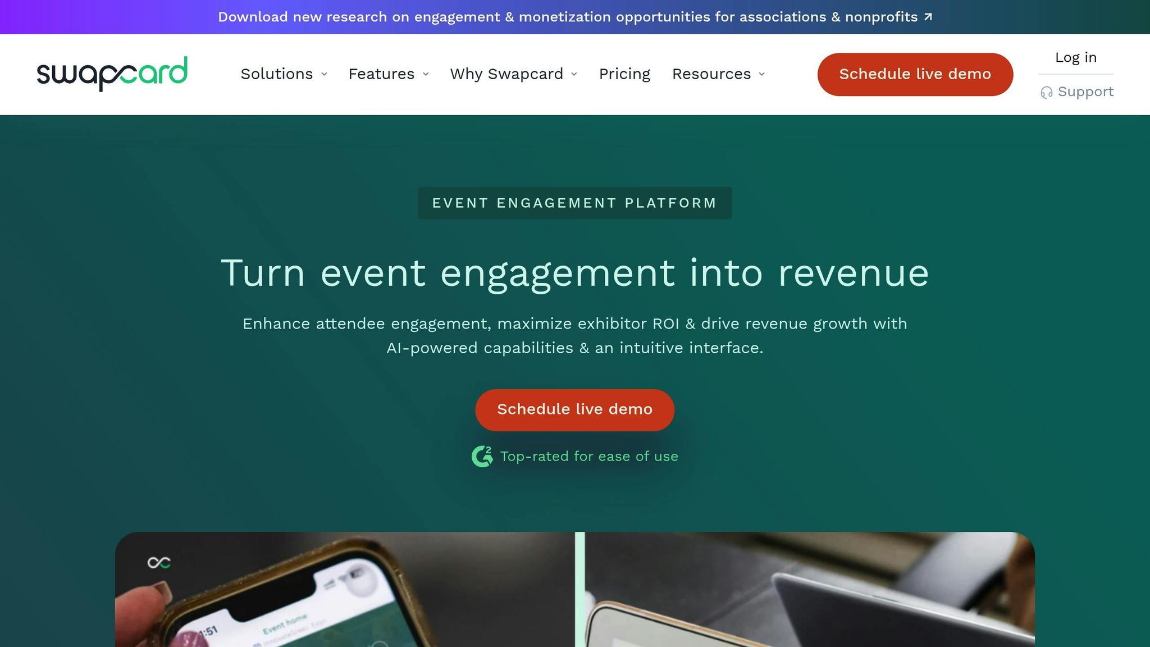Open the Pricing menu item

pos(624,74)
